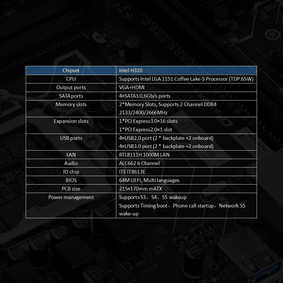The height and width of the screenshot is (283, 283).
Task: Select 'Supports S3、S4、S5 wakeup' line
Action: (x=153, y=197)
